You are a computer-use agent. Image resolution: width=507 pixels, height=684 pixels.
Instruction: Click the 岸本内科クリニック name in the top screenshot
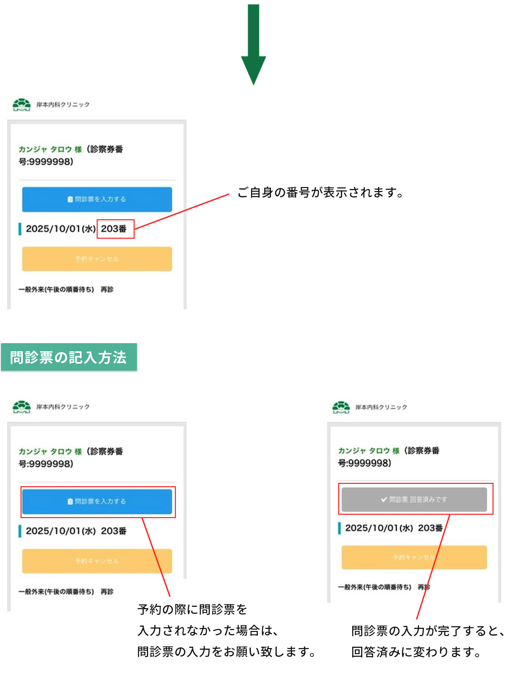pyautogui.click(x=63, y=105)
